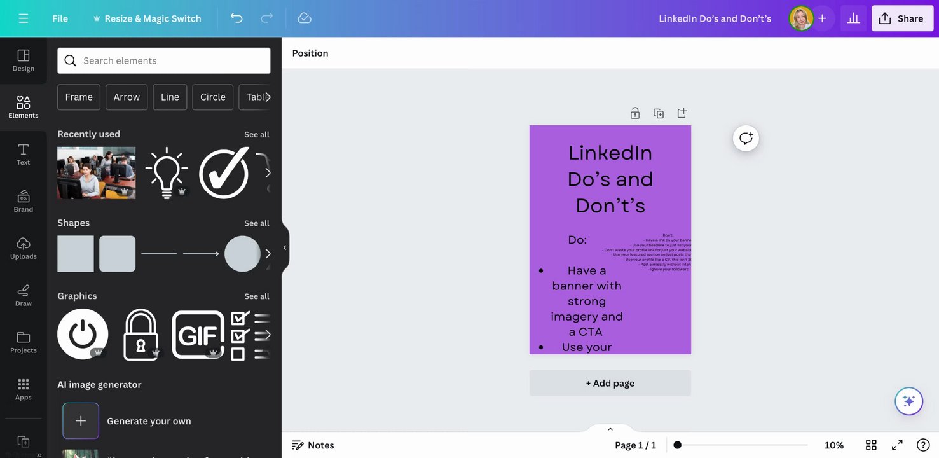Viewport: 939px width, 458px height.
Task: Select the Do: text on canvas
Action: point(577,240)
